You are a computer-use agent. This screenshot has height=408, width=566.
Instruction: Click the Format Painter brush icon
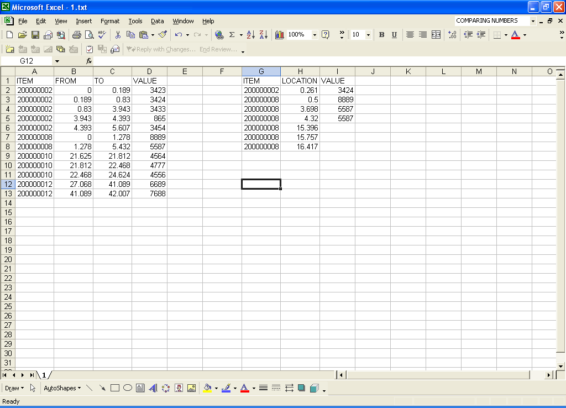click(x=162, y=35)
